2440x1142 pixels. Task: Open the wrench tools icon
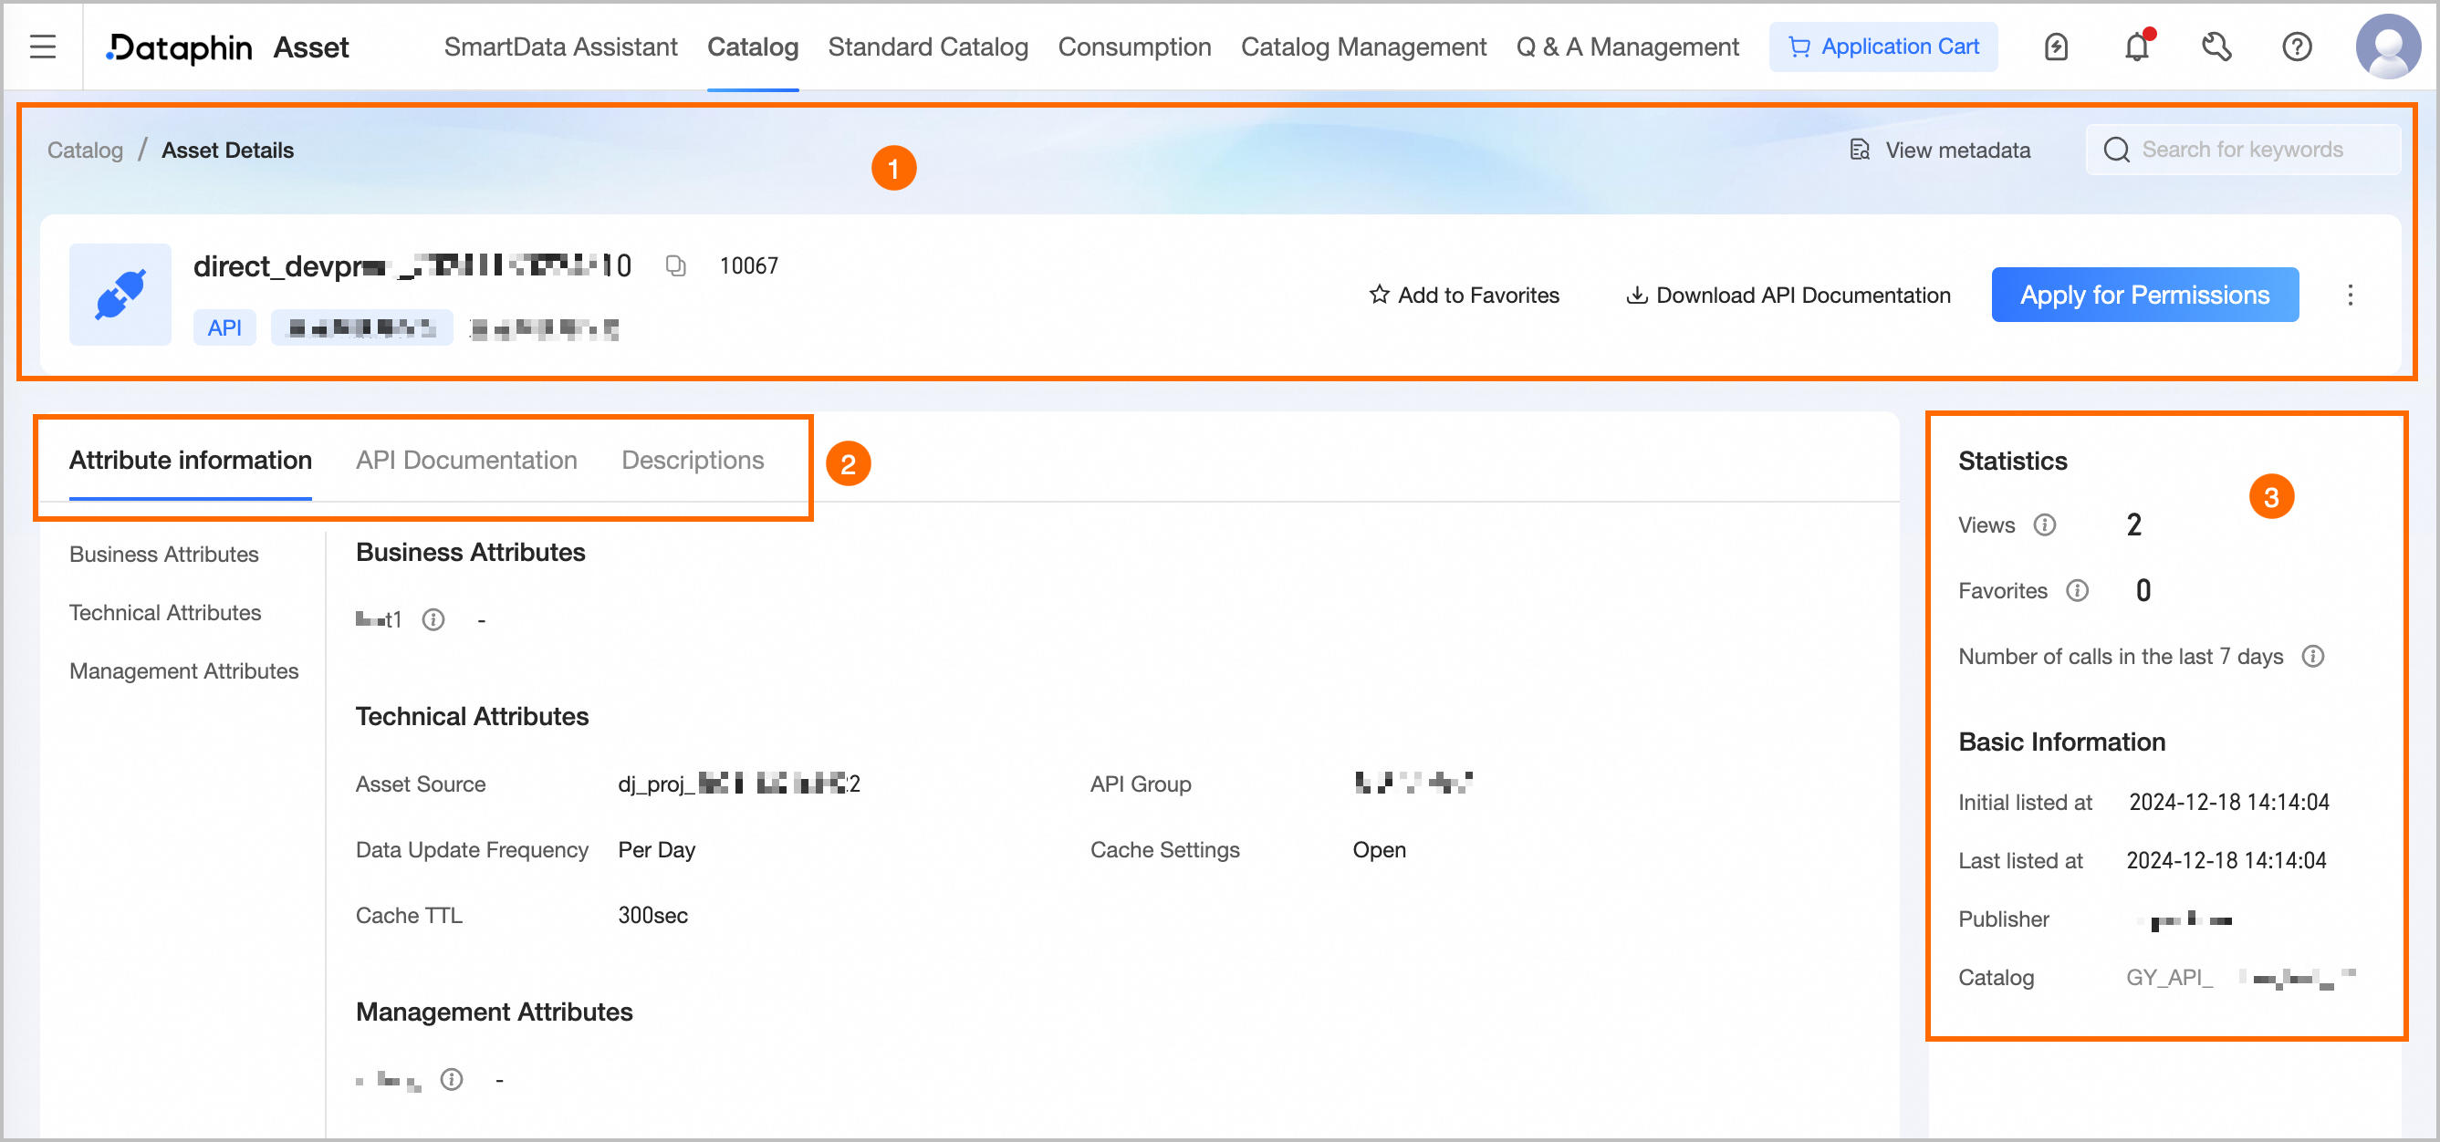[2216, 47]
